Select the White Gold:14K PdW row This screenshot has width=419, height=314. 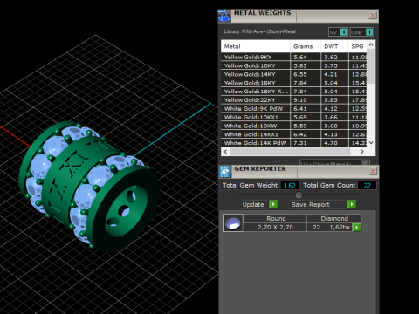(293, 143)
